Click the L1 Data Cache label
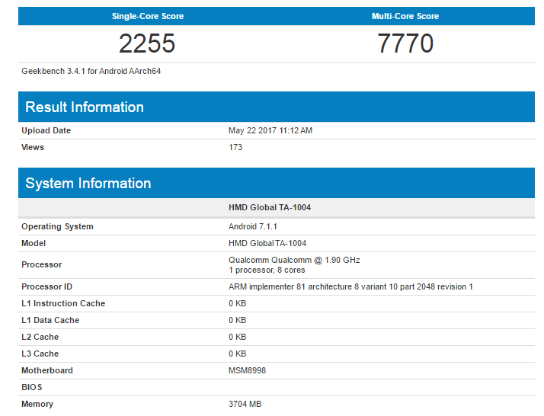 pyautogui.click(x=50, y=320)
